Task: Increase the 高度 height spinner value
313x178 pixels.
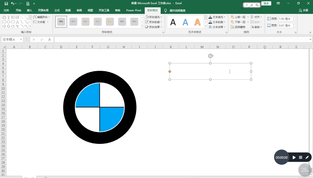Action: 294,18
